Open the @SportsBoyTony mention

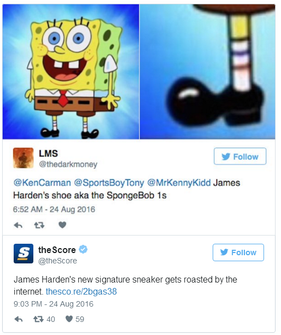[109, 183]
